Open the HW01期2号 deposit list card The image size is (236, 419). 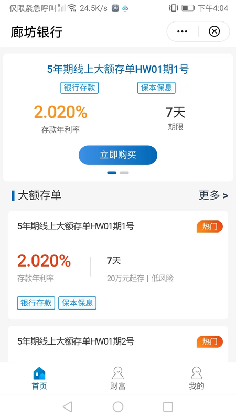coord(118,344)
